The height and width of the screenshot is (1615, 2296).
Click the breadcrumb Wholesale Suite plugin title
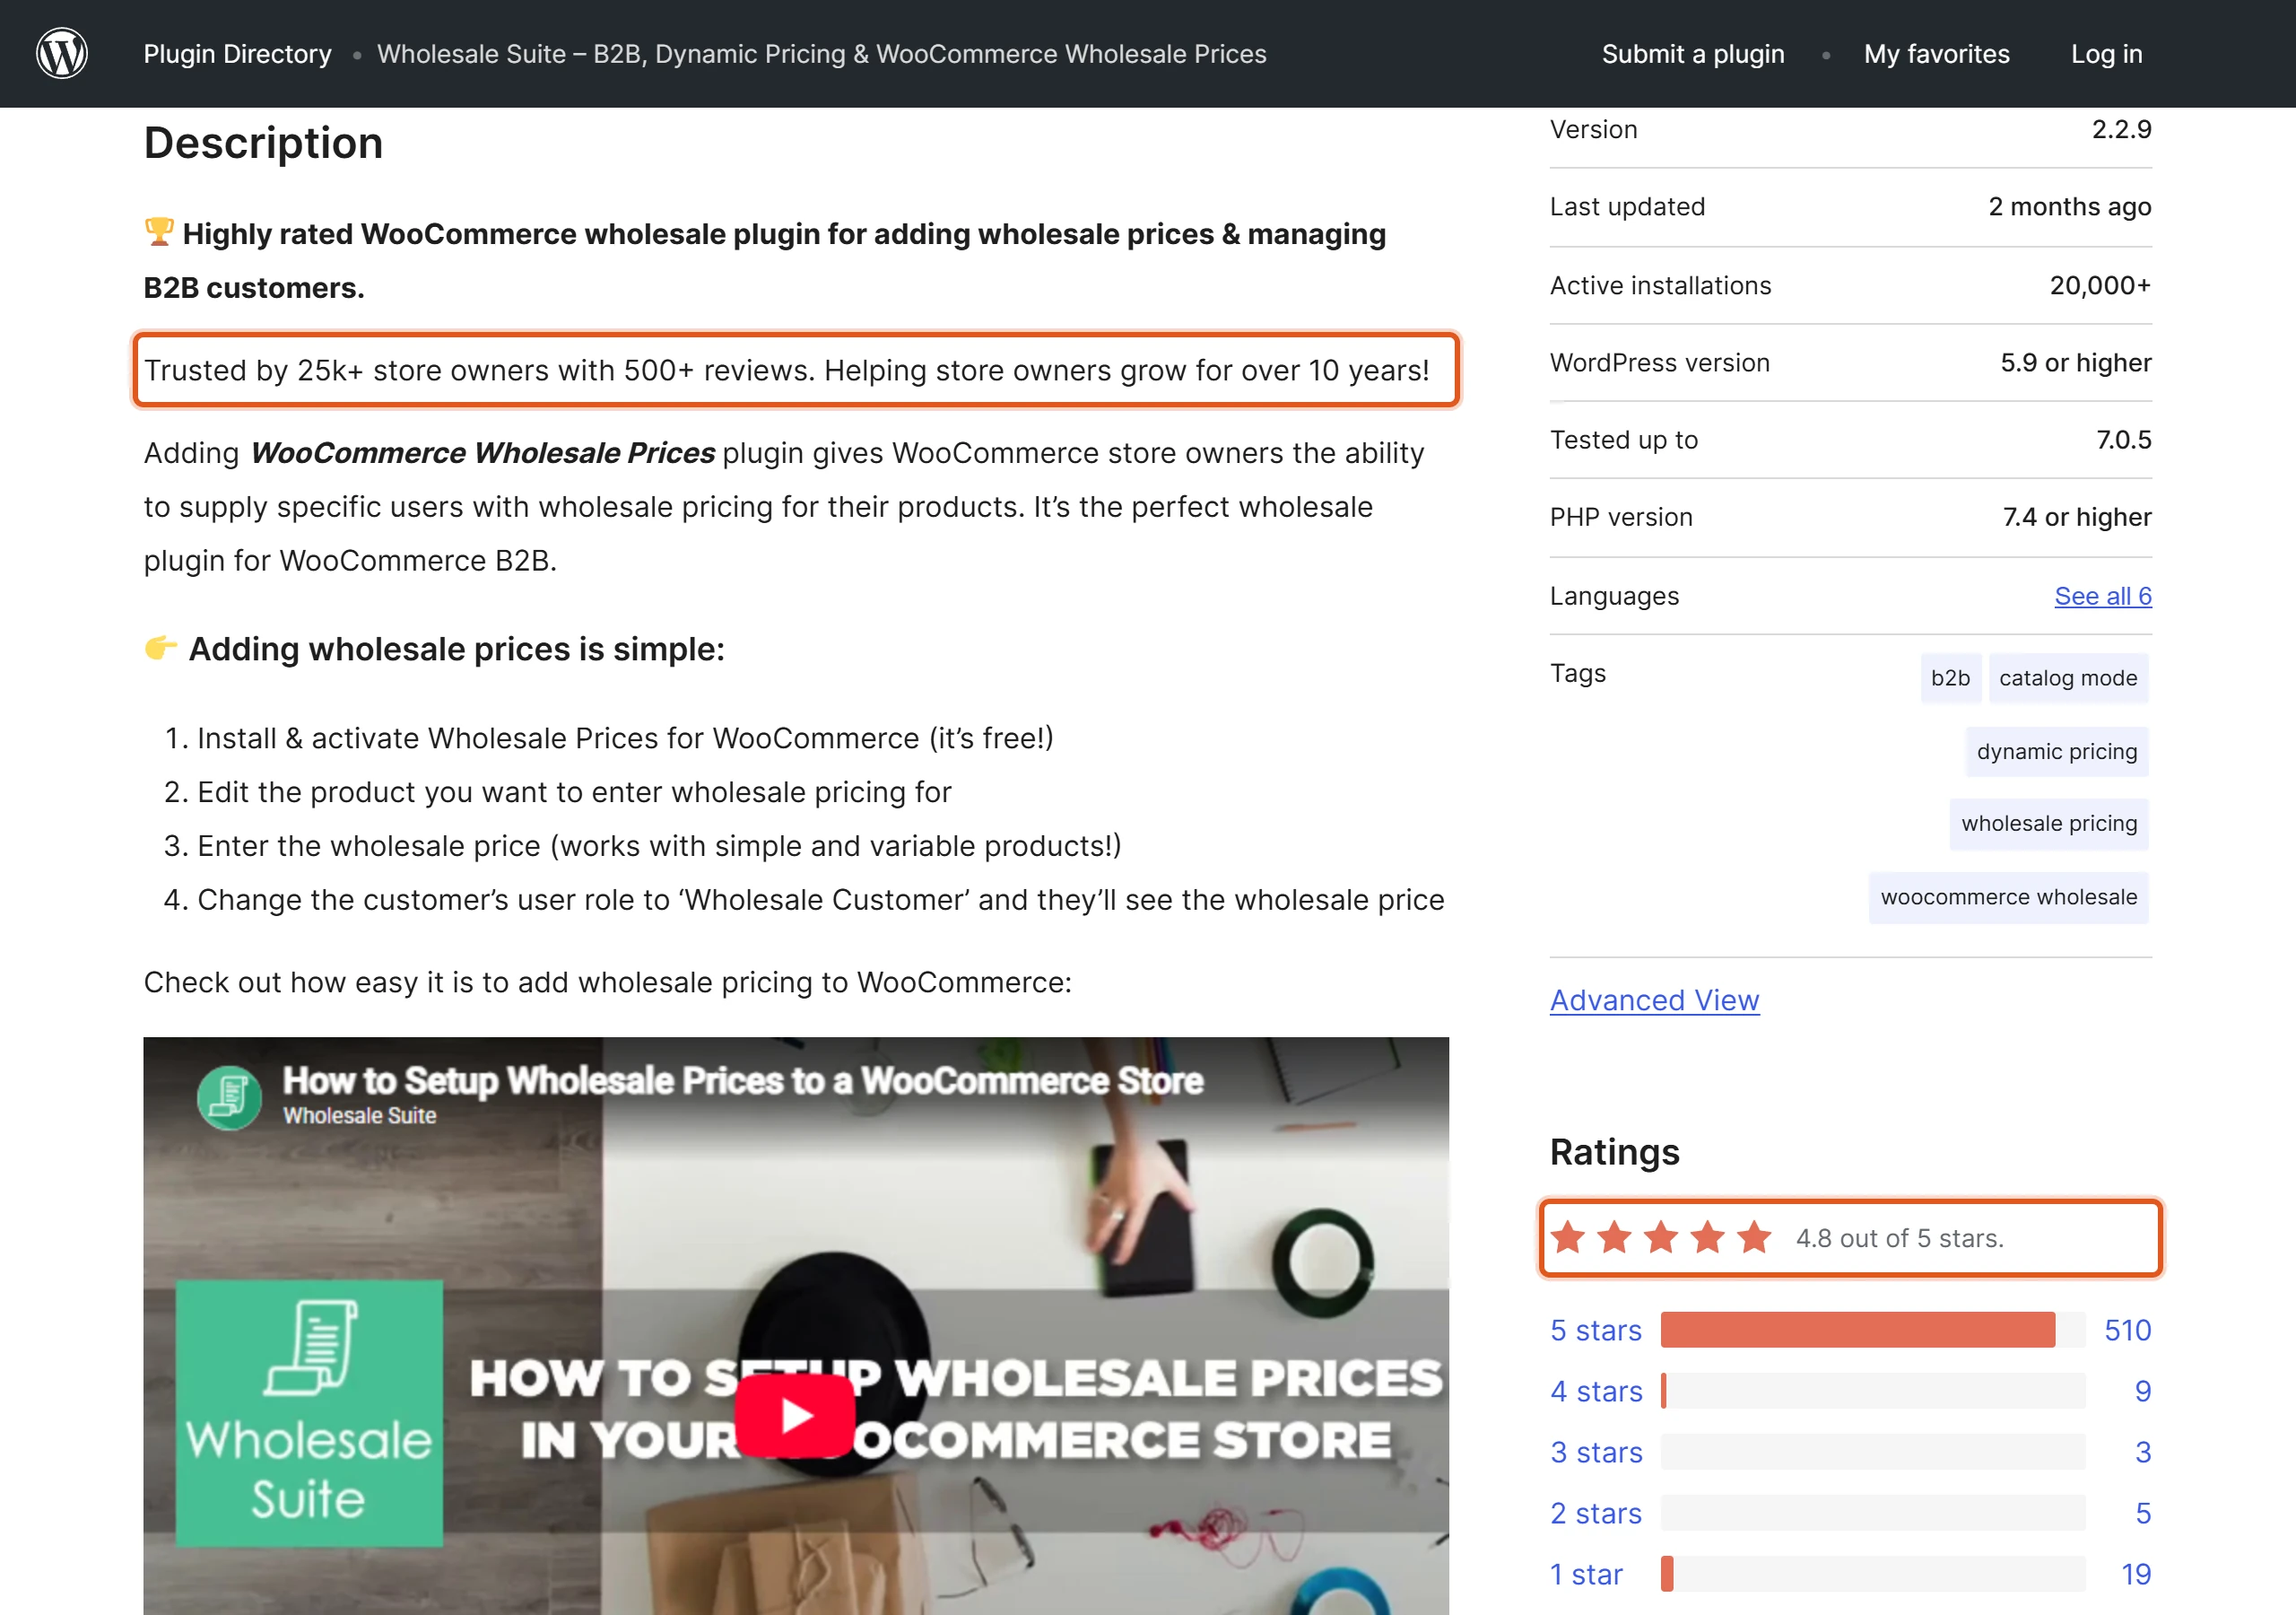point(821,54)
